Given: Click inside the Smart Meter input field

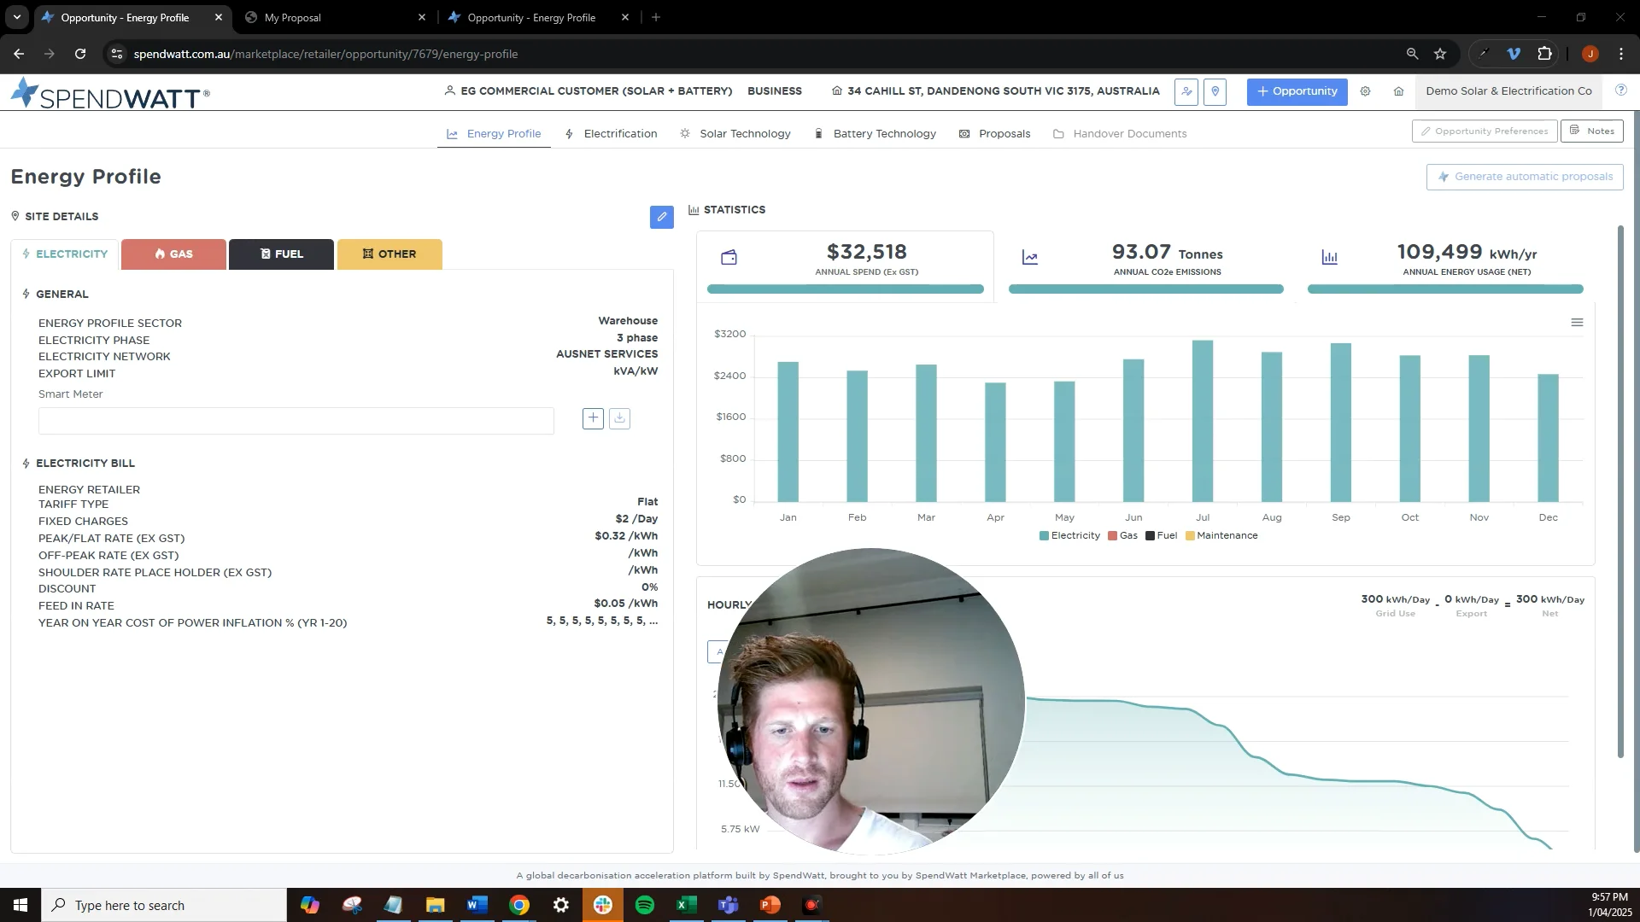Looking at the screenshot, I should tap(296, 421).
